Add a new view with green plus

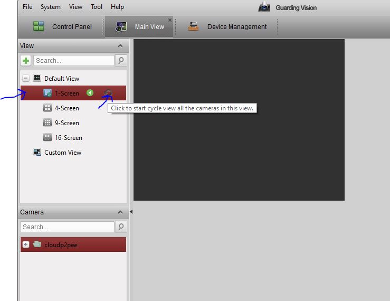pyautogui.click(x=26, y=61)
